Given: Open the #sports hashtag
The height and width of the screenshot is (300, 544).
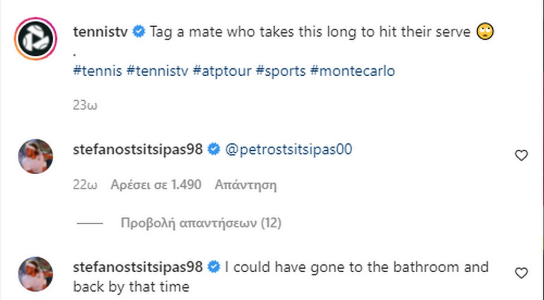Looking at the screenshot, I should [281, 71].
